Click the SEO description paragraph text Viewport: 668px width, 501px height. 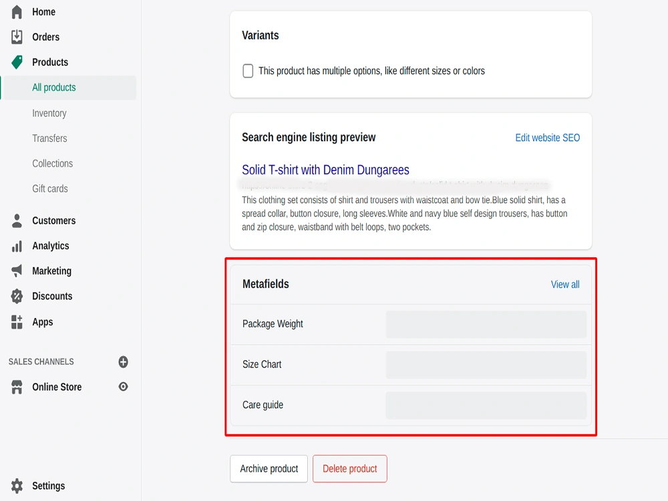pos(405,214)
